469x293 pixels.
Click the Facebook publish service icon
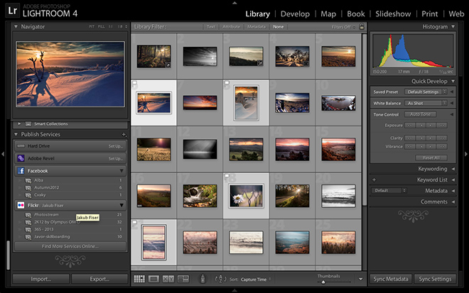[x=21, y=171]
